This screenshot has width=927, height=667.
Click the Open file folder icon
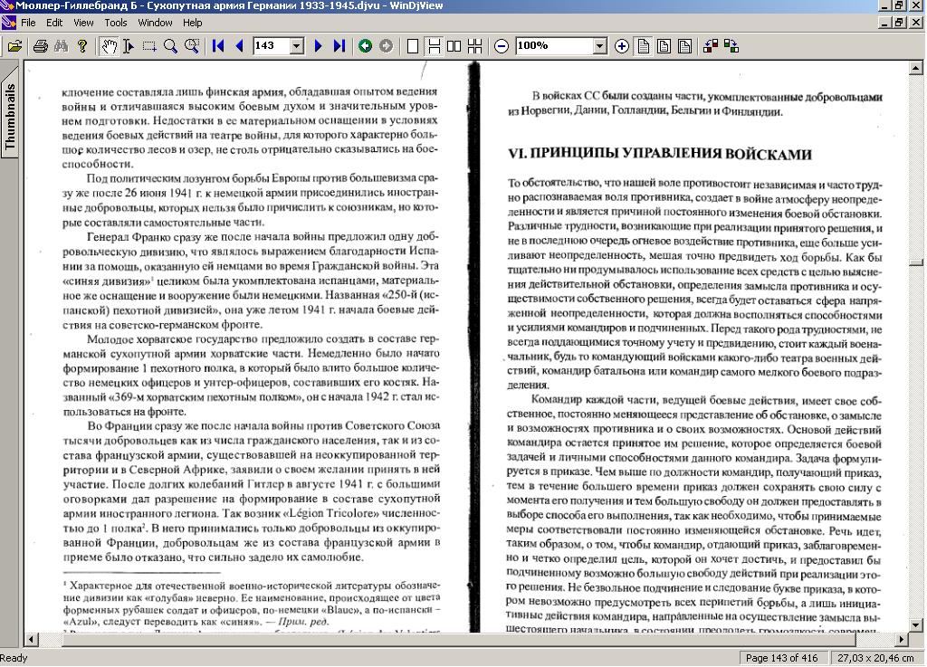point(14,46)
